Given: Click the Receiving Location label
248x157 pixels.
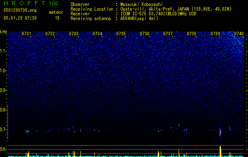Looking at the screenshot, I should [x=92, y=9].
